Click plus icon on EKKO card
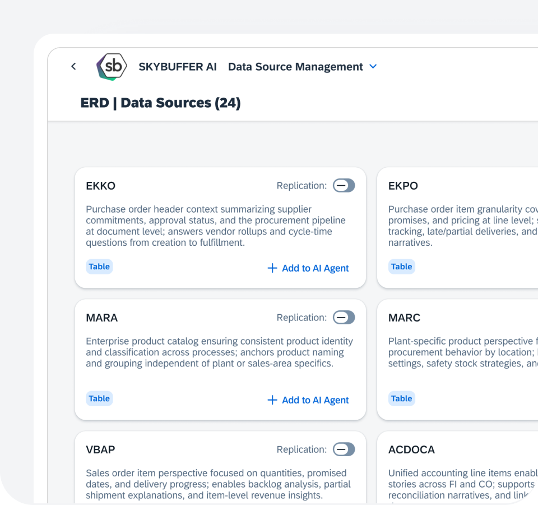Viewport: 538px width, 505px height. click(x=272, y=268)
